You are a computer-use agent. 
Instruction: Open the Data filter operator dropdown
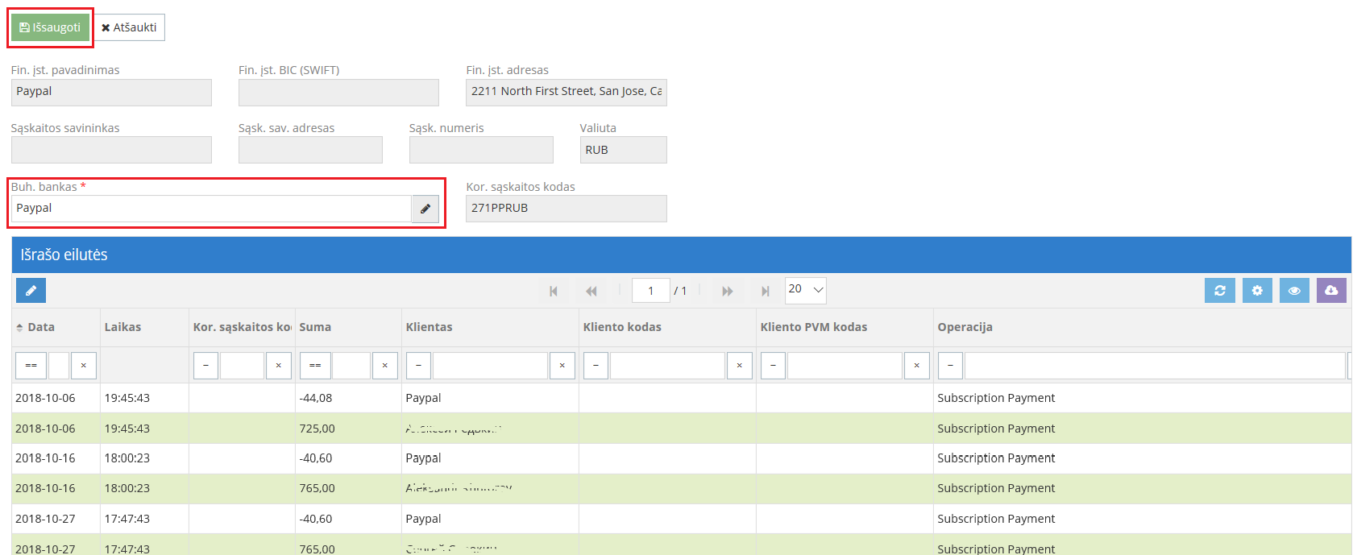pos(31,366)
